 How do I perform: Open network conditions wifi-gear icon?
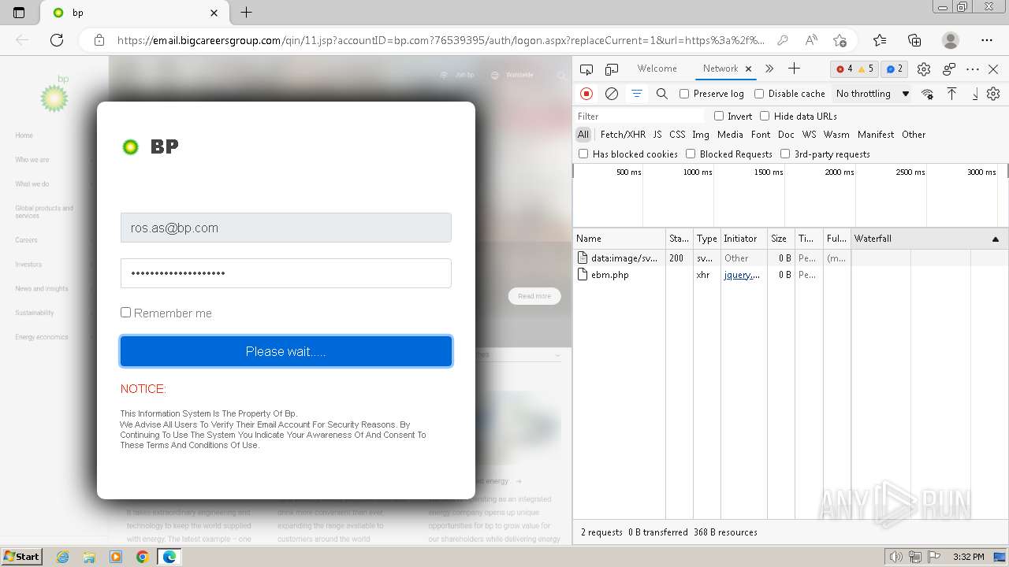[927, 94]
